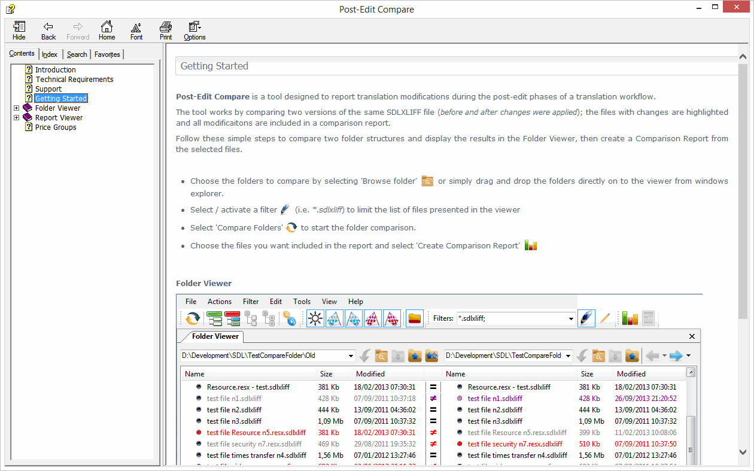Image resolution: width=754 pixels, height=471 pixels.
Task: Go Back using the toolbar arrow
Action: (x=48, y=31)
